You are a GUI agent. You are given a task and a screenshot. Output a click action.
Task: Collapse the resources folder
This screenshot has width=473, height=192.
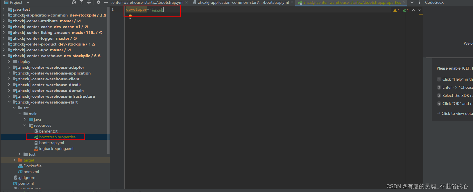click(25, 125)
